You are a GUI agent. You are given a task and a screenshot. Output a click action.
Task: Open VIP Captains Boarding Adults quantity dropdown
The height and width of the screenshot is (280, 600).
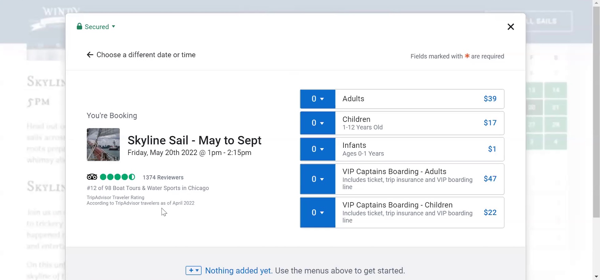click(317, 179)
